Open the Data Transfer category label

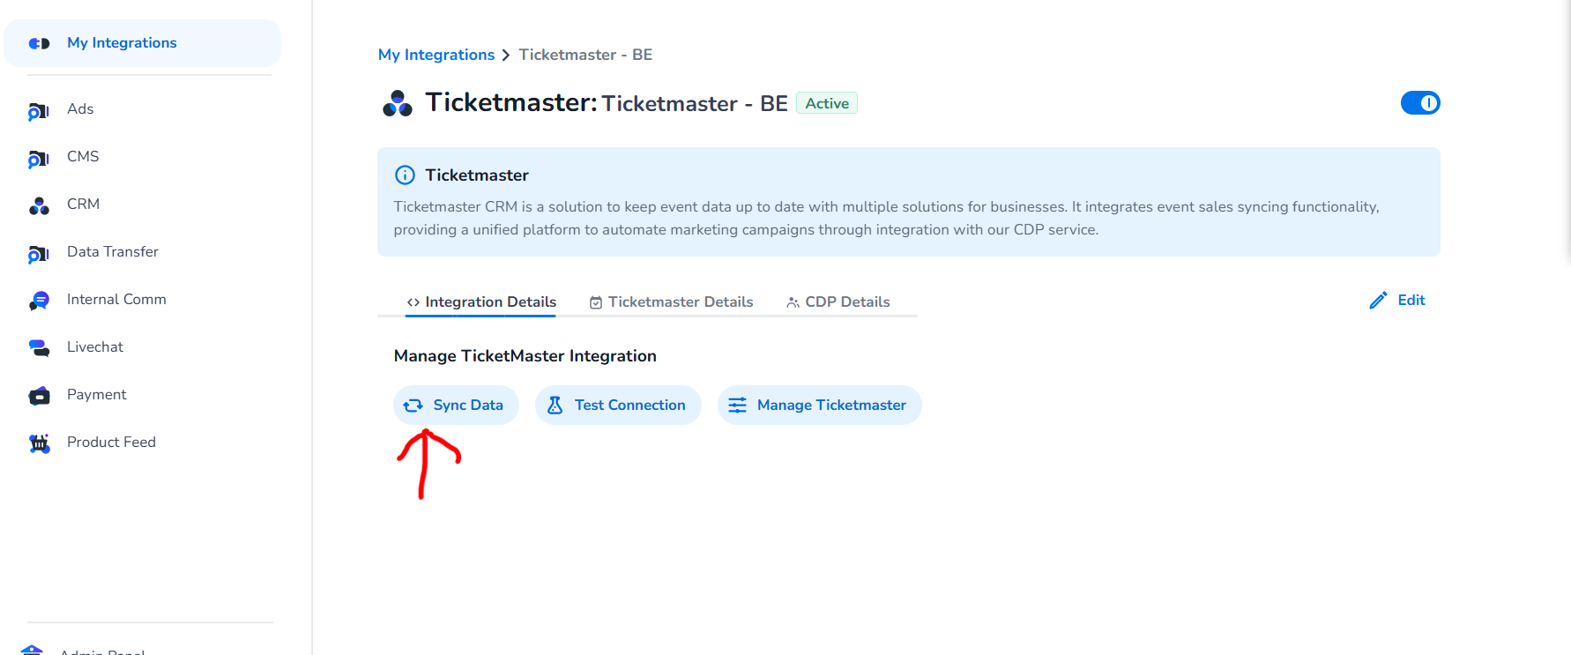tap(113, 252)
